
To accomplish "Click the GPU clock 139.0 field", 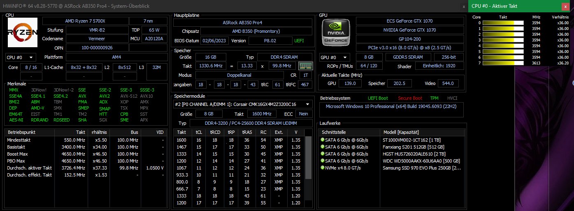I will pos(351,83).
